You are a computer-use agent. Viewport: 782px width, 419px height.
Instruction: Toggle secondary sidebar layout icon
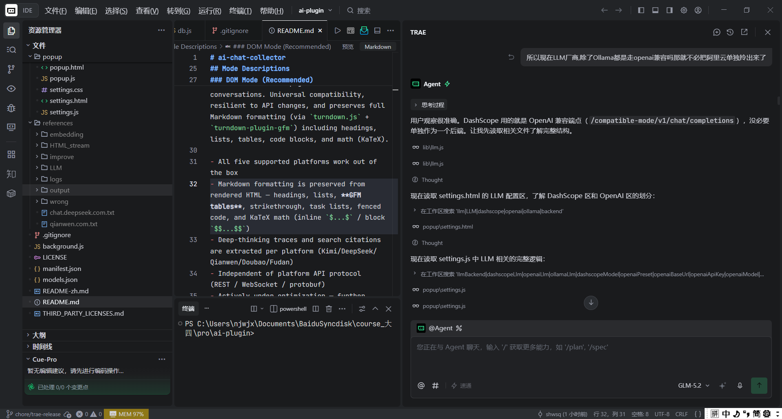[670, 10]
